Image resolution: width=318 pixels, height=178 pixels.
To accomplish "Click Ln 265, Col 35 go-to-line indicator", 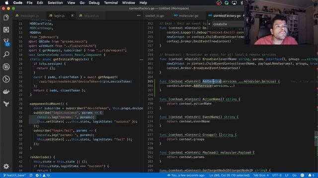I will coord(230,176).
